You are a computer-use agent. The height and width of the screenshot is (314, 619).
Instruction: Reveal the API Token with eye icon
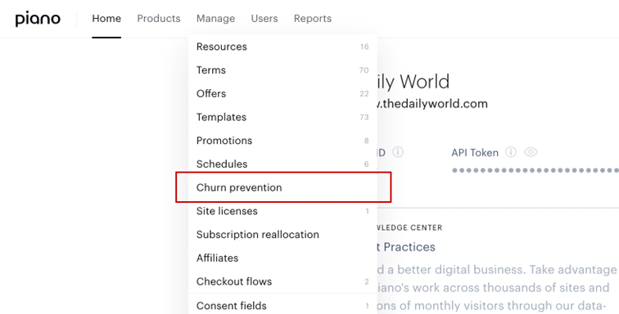(x=531, y=152)
